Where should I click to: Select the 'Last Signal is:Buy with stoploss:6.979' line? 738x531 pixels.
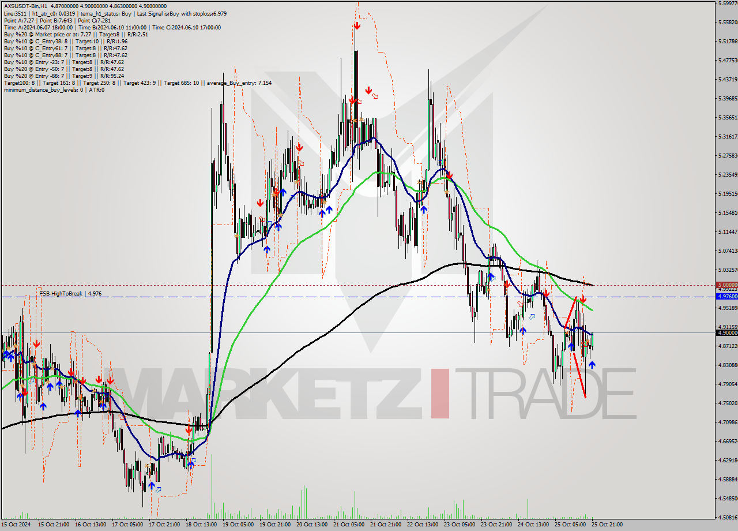click(180, 13)
